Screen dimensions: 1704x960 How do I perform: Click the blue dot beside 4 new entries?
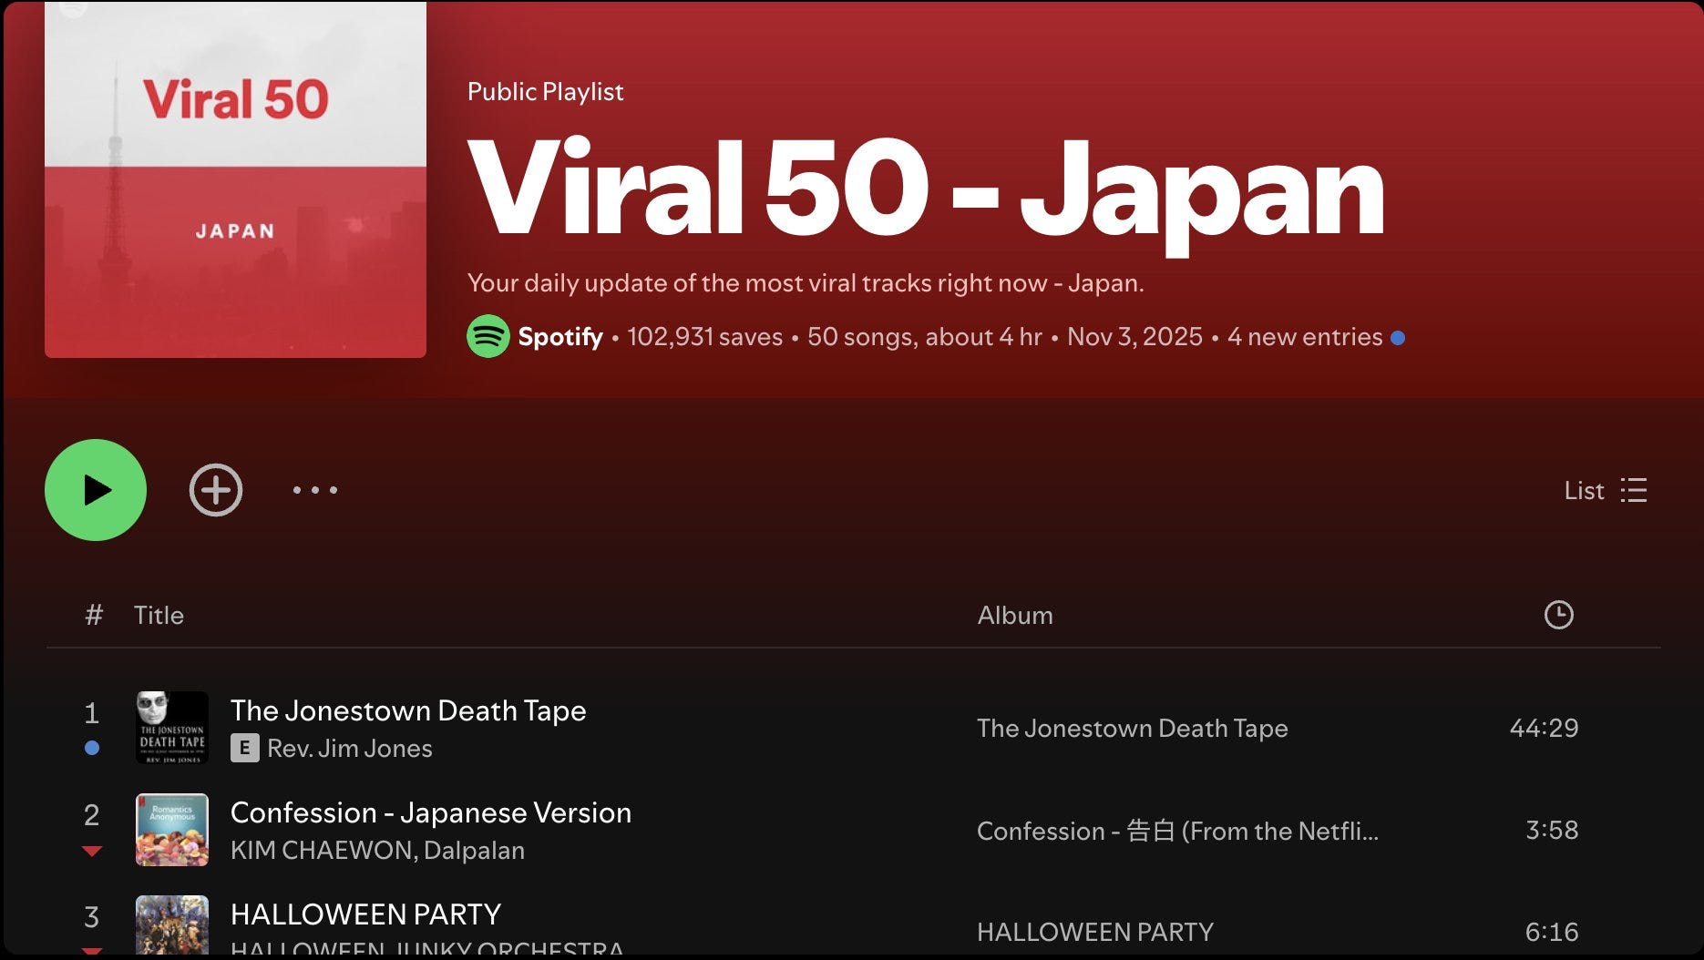click(x=1398, y=338)
